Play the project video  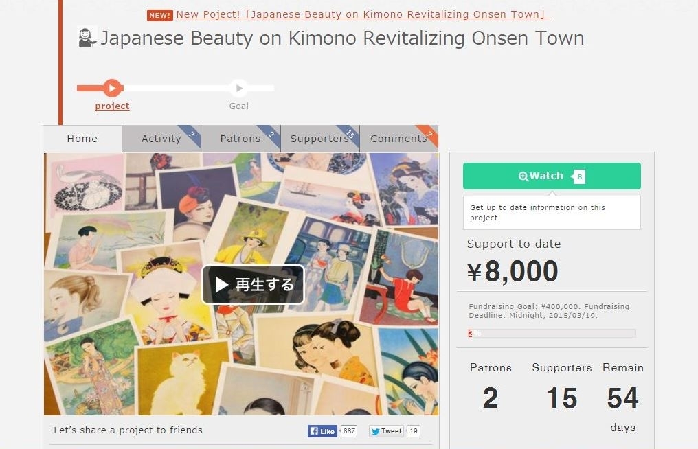(x=253, y=284)
